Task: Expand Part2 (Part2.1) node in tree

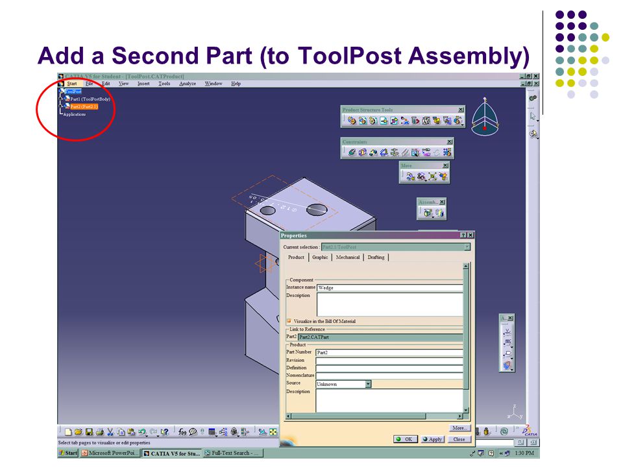Action: 61,107
